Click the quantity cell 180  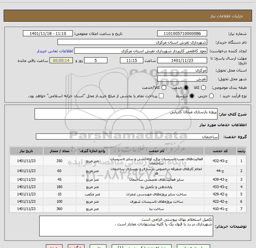pos(60,187)
